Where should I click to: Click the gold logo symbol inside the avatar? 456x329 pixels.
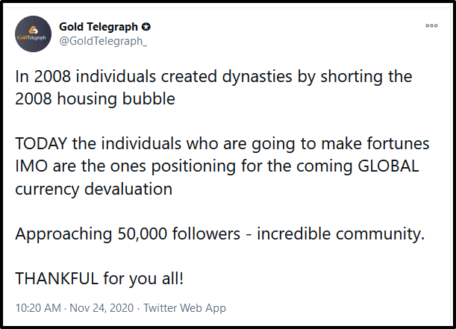(x=33, y=30)
